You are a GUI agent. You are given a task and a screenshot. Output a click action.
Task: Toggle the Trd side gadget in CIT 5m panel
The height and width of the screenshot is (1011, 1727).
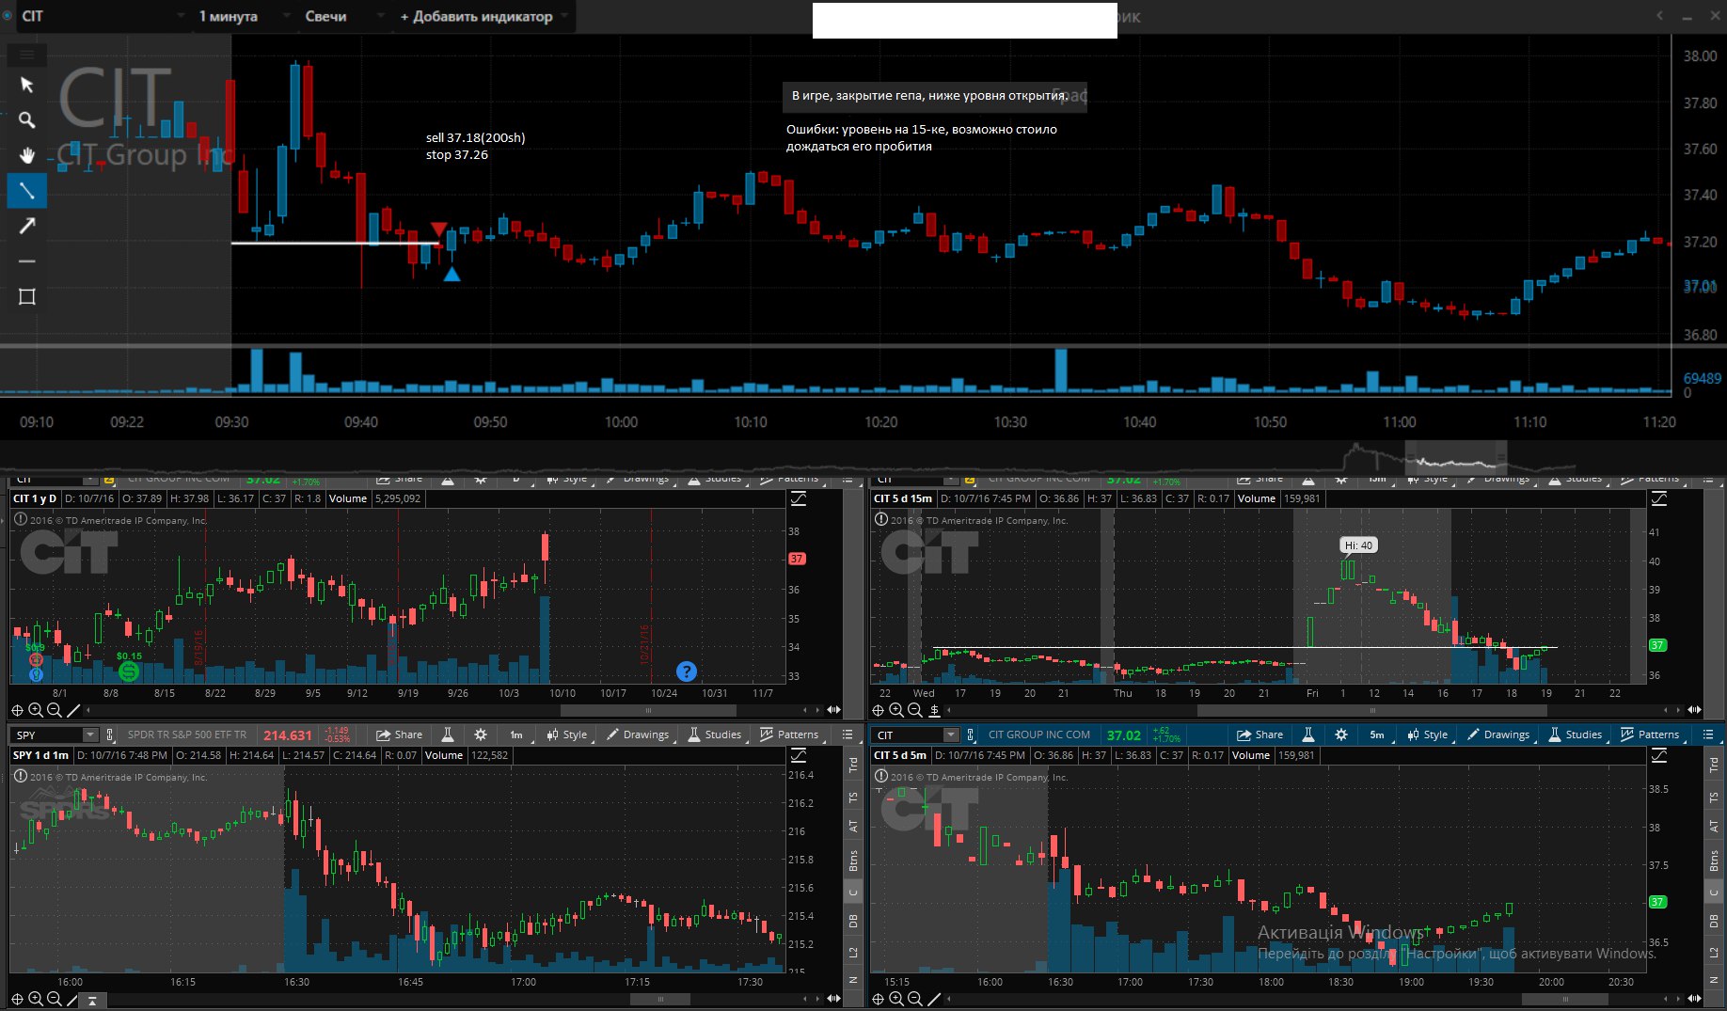click(x=1714, y=765)
